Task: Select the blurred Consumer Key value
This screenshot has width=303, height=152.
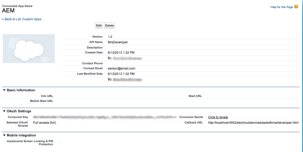Action: click(x=104, y=117)
